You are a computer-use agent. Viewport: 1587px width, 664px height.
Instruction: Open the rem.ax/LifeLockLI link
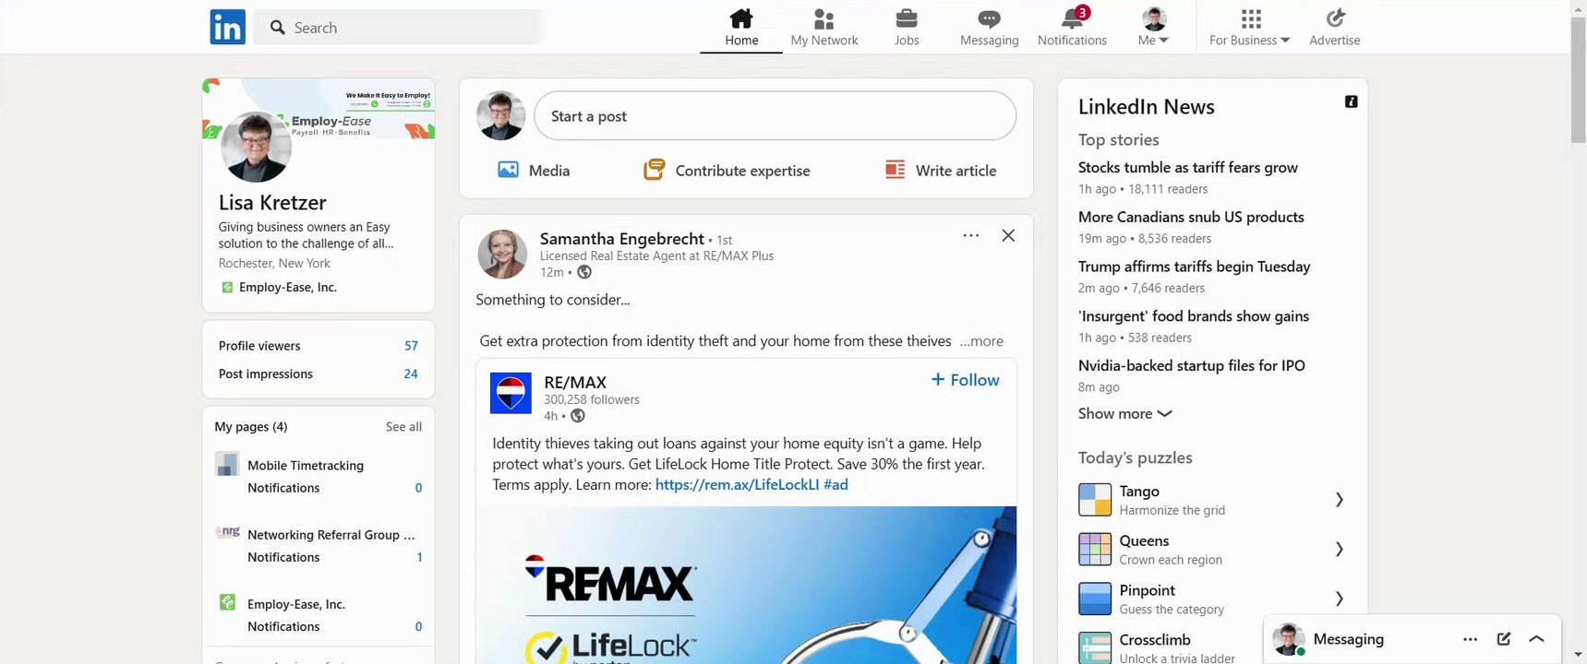pos(737,485)
